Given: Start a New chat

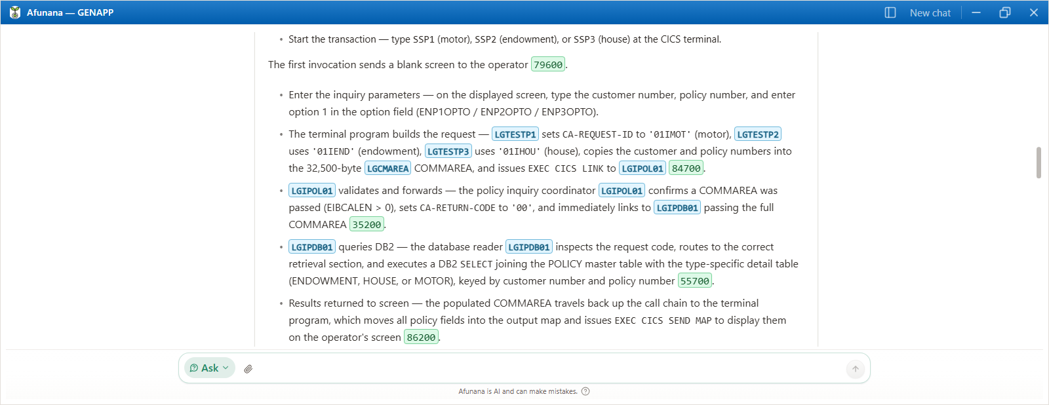Looking at the screenshot, I should [x=930, y=12].
